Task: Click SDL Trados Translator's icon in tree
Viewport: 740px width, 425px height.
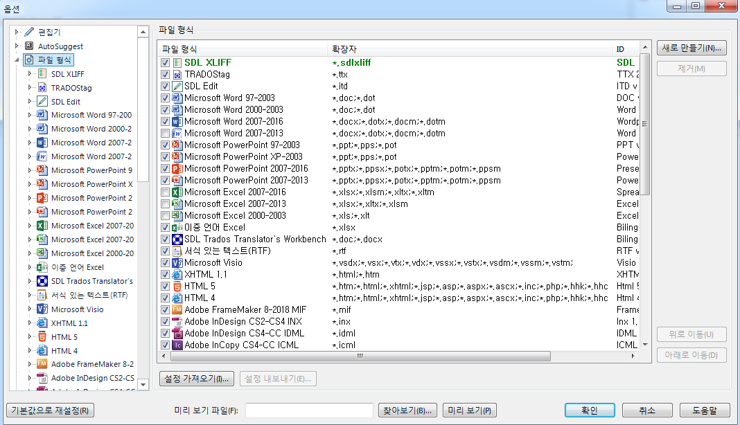Action: (42, 281)
